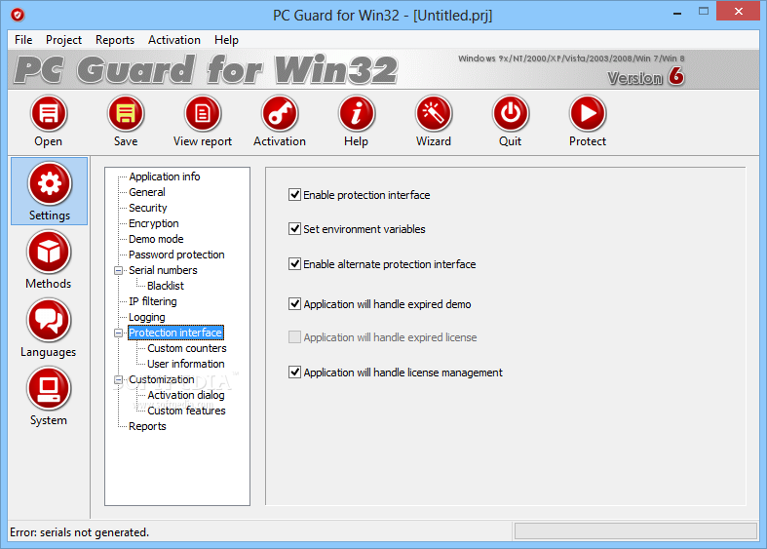Open the Reports menu
Image resolution: width=767 pixels, height=549 pixels.
(x=115, y=40)
